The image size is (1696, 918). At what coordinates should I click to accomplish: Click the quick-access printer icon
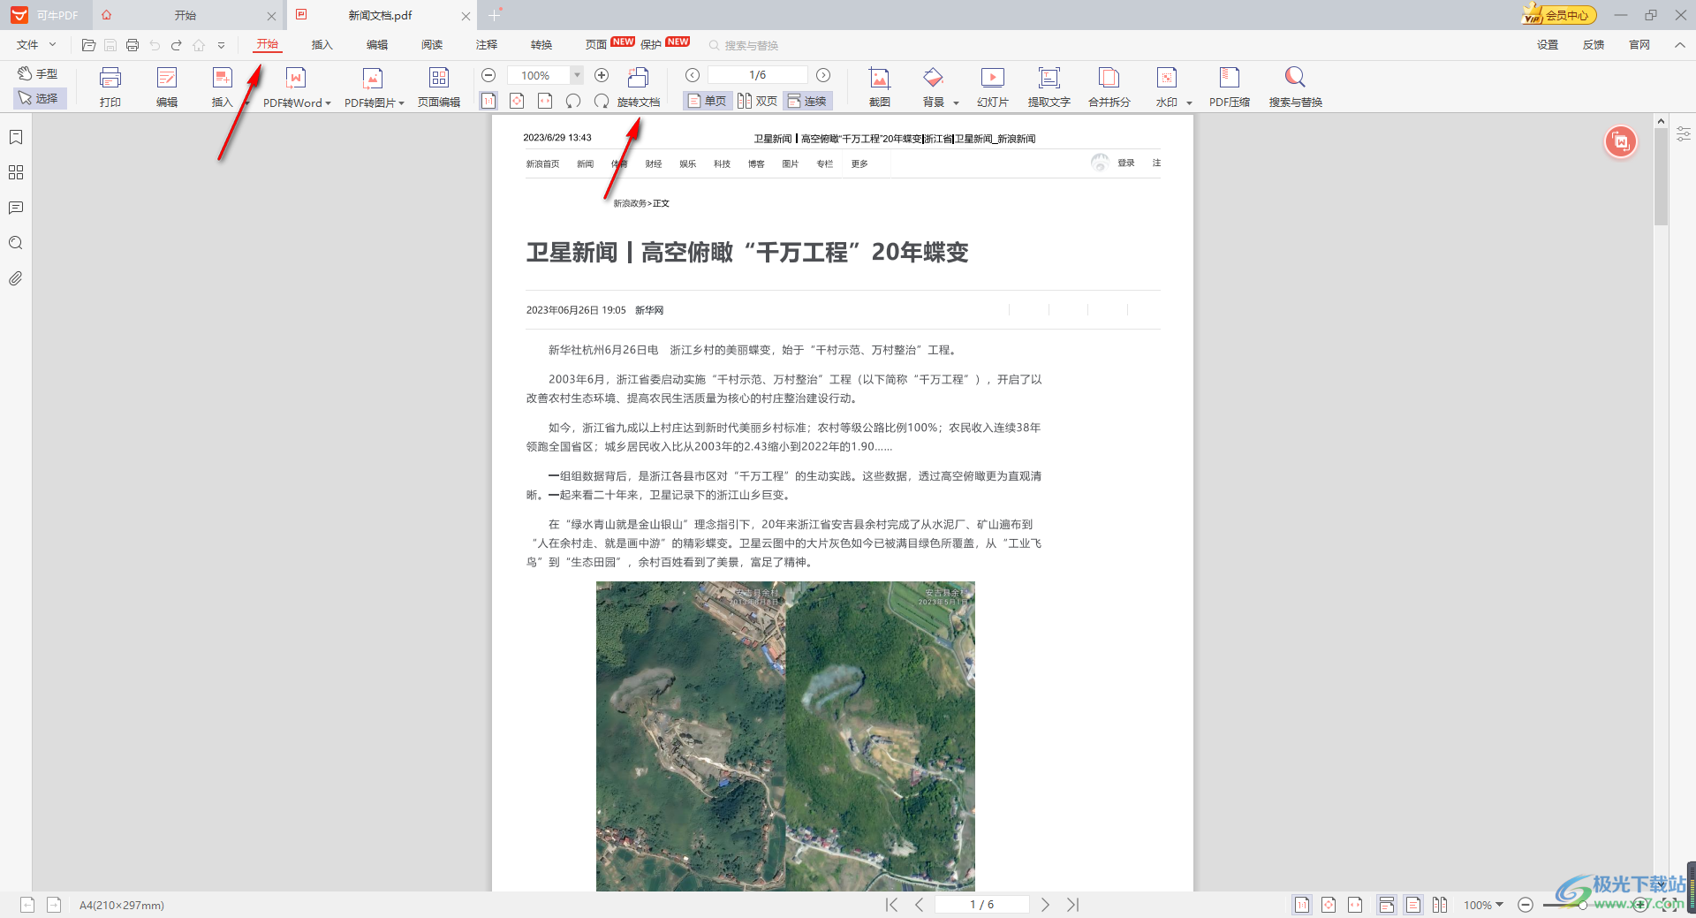click(132, 45)
